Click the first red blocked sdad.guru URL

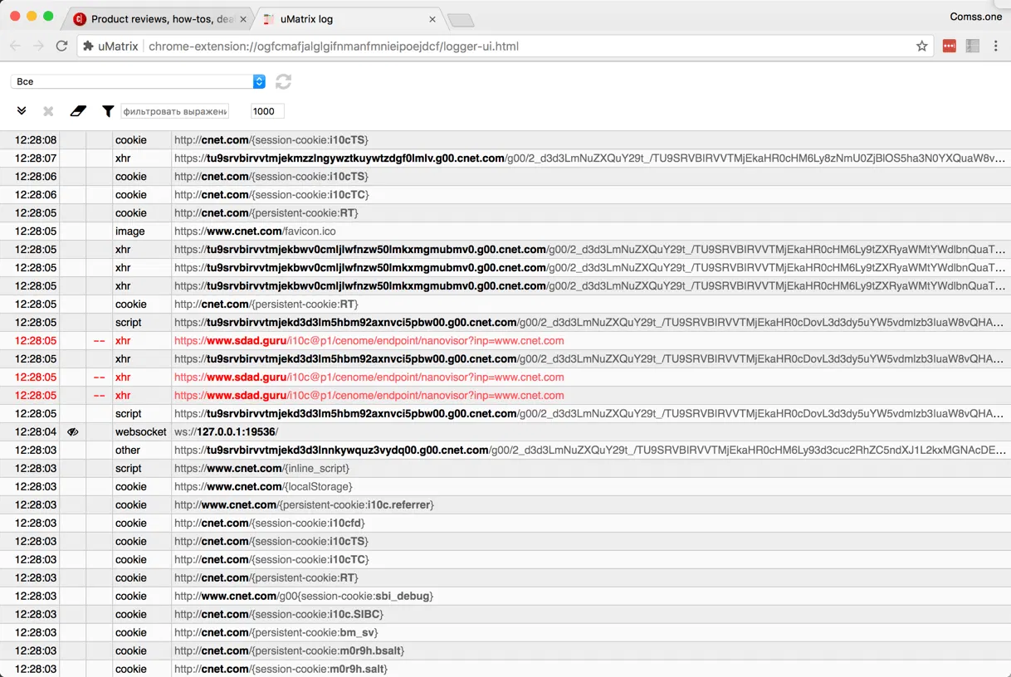click(x=369, y=341)
